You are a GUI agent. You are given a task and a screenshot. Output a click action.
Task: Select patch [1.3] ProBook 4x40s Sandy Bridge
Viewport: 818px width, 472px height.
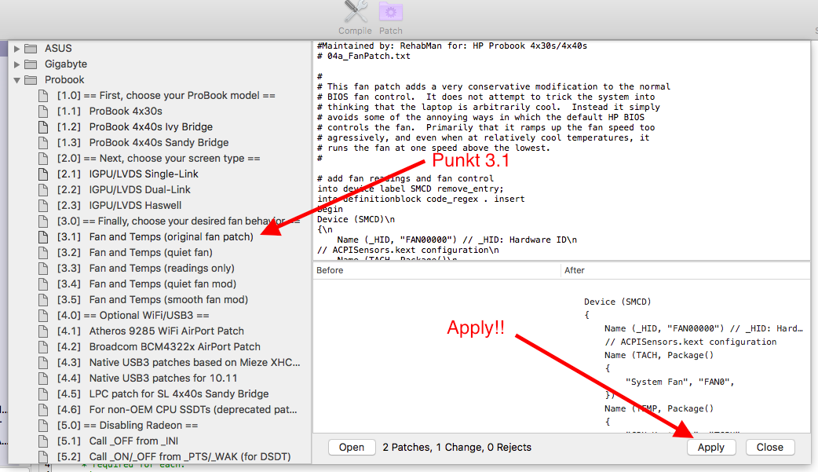click(143, 142)
